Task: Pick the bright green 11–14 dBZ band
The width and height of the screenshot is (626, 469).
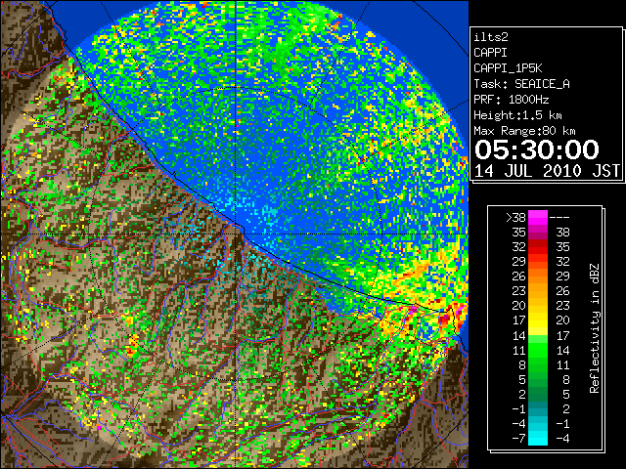Action: 538,350
